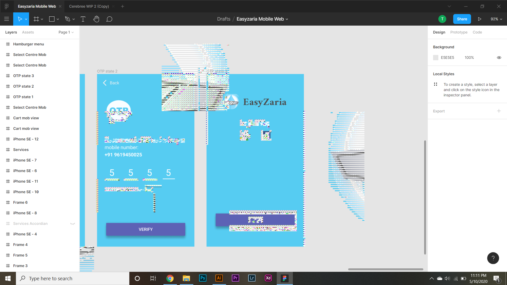The image size is (507, 285).
Task: Switch to Cerebree WIP 2 (Copy) tab
Action: tap(89, 6)
